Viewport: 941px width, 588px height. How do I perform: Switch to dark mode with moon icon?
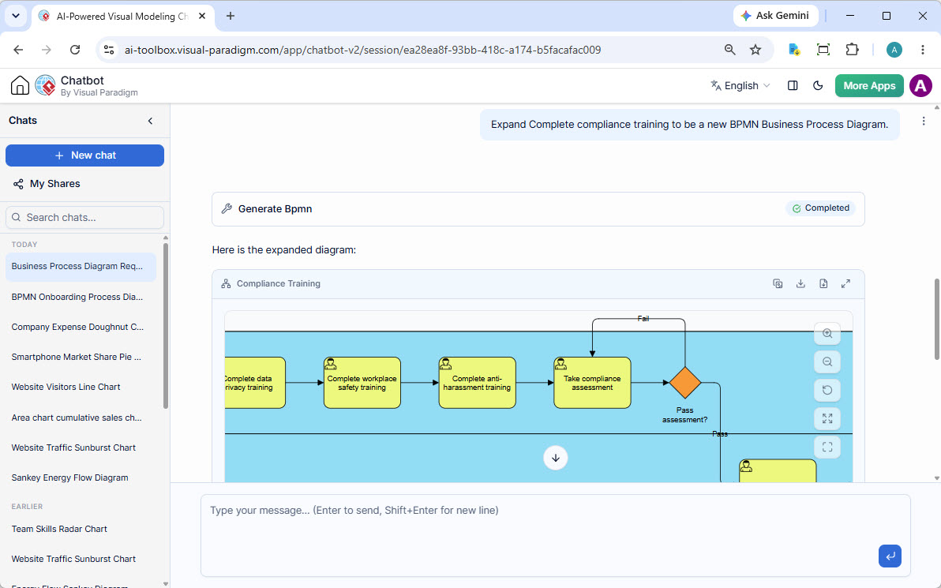818,86
